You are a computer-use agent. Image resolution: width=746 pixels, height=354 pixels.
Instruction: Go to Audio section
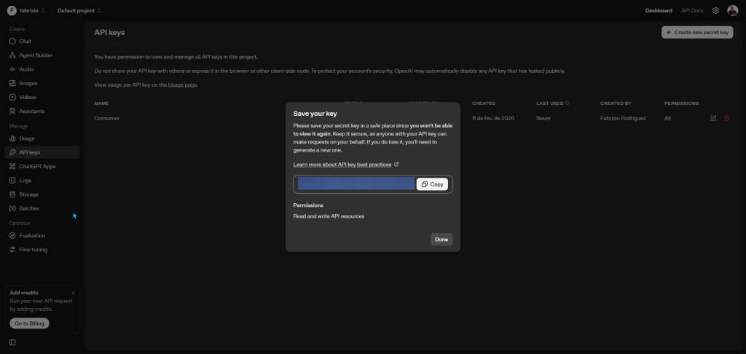tap(26, 69)
